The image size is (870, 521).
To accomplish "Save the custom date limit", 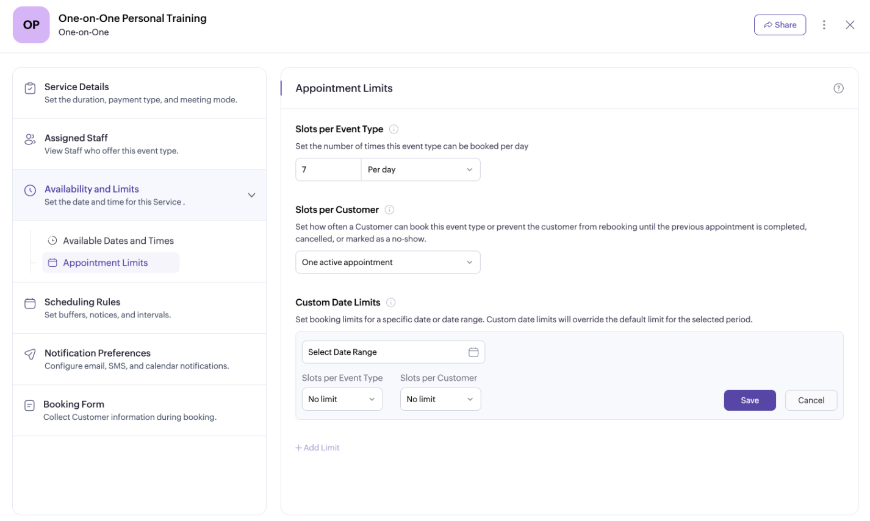I will tap(750, 400).
